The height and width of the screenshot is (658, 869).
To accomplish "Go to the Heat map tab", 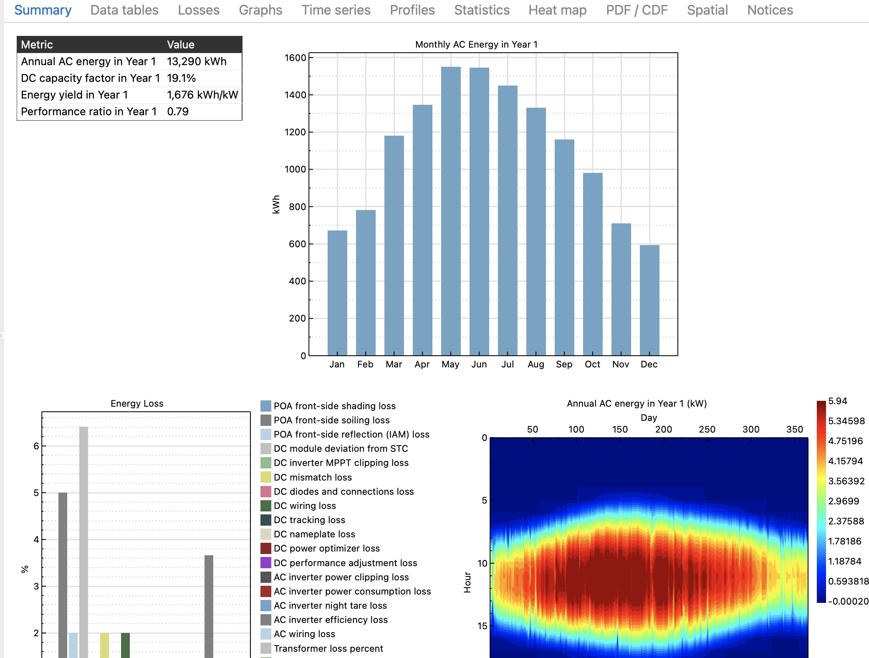I will click(x=557, y=10).
